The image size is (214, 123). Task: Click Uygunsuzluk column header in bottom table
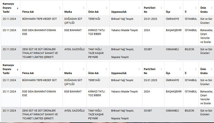(x=119, y=73)
